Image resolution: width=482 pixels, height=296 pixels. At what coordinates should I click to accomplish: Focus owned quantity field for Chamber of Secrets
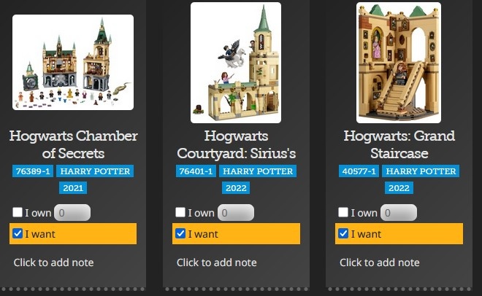click(72, 213)
